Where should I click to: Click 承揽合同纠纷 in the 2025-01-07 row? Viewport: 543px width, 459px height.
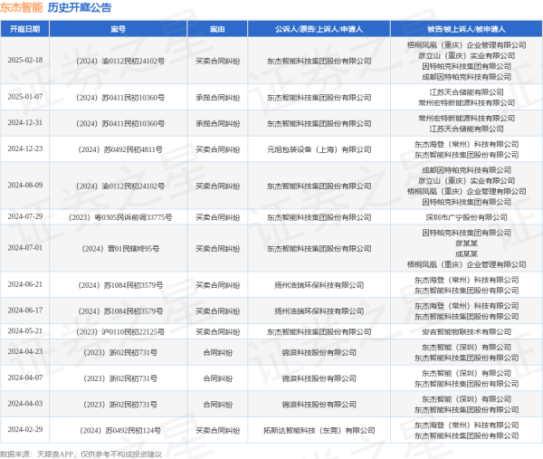click(x=217, y=98)
